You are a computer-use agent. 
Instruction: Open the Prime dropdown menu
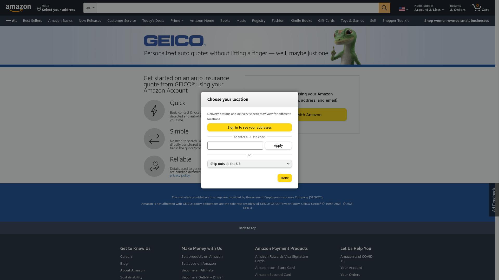(x=177, y=20)
